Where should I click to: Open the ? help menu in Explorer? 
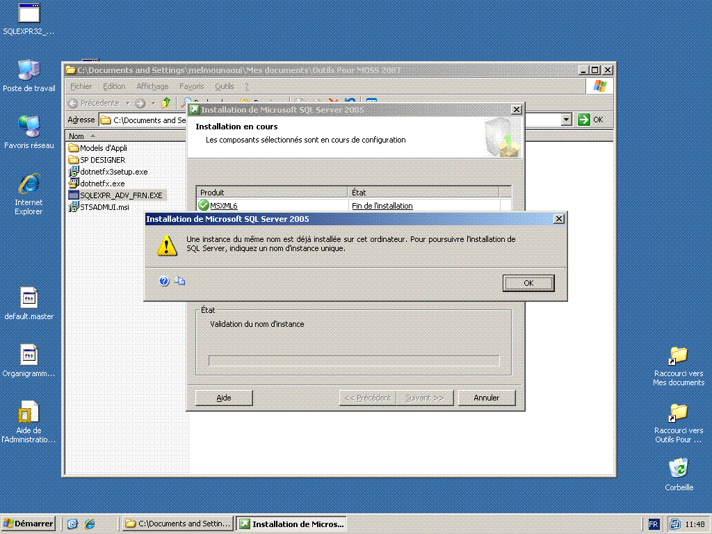[x=247, y=86]
